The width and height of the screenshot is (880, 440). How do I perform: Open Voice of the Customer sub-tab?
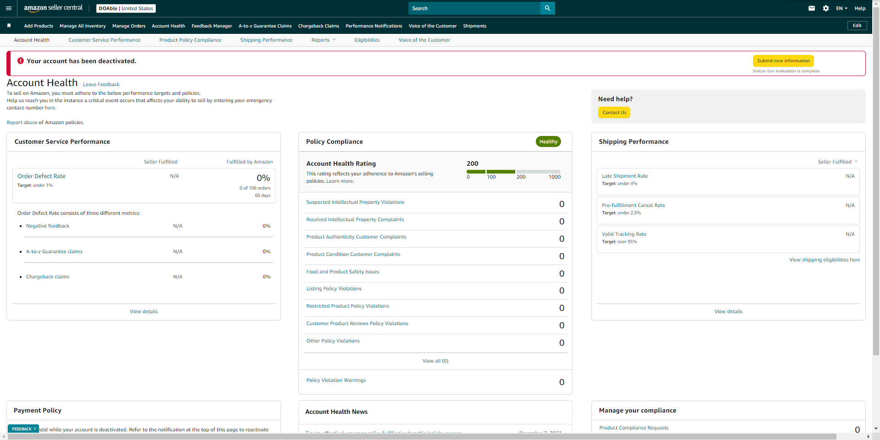pos(424,40)
